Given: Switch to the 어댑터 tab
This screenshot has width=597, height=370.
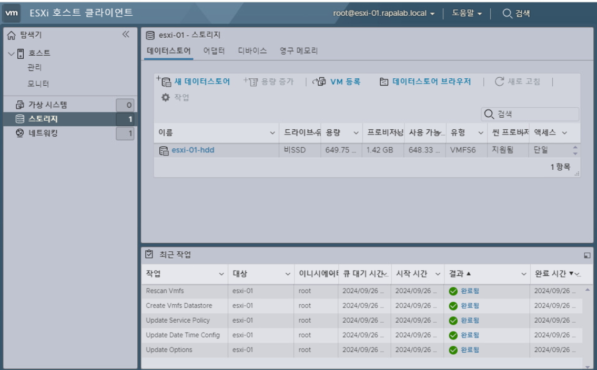Looking at the screenshot, I should [214, 51].
